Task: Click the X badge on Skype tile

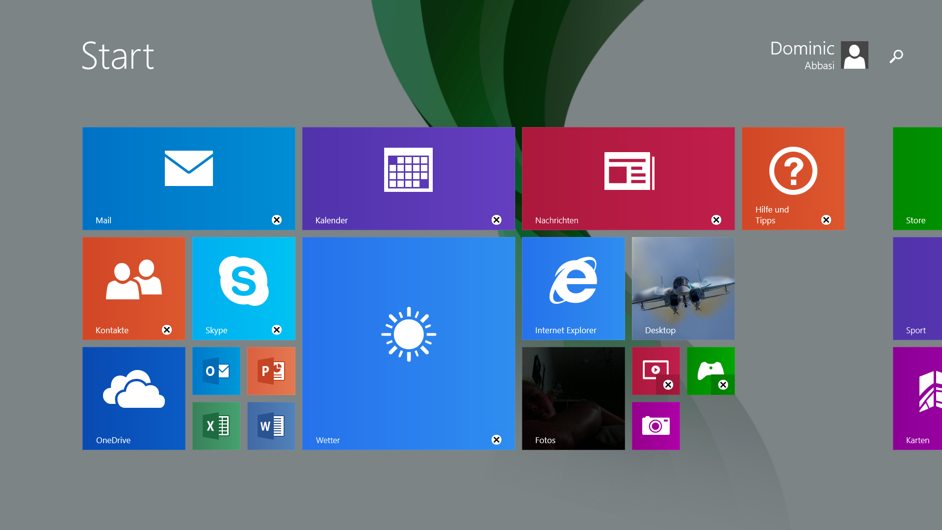Action: (277, 330)
